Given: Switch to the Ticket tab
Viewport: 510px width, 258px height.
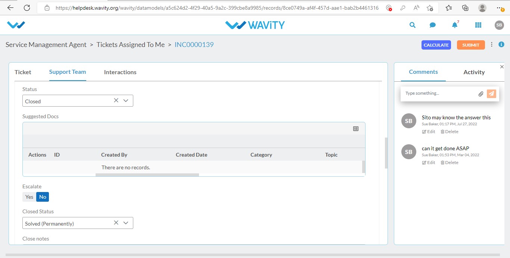Looking at the screenshot, I should (23, 72).
